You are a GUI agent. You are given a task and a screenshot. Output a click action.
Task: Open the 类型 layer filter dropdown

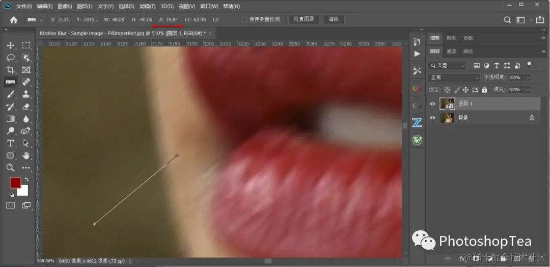click(447, 66)
